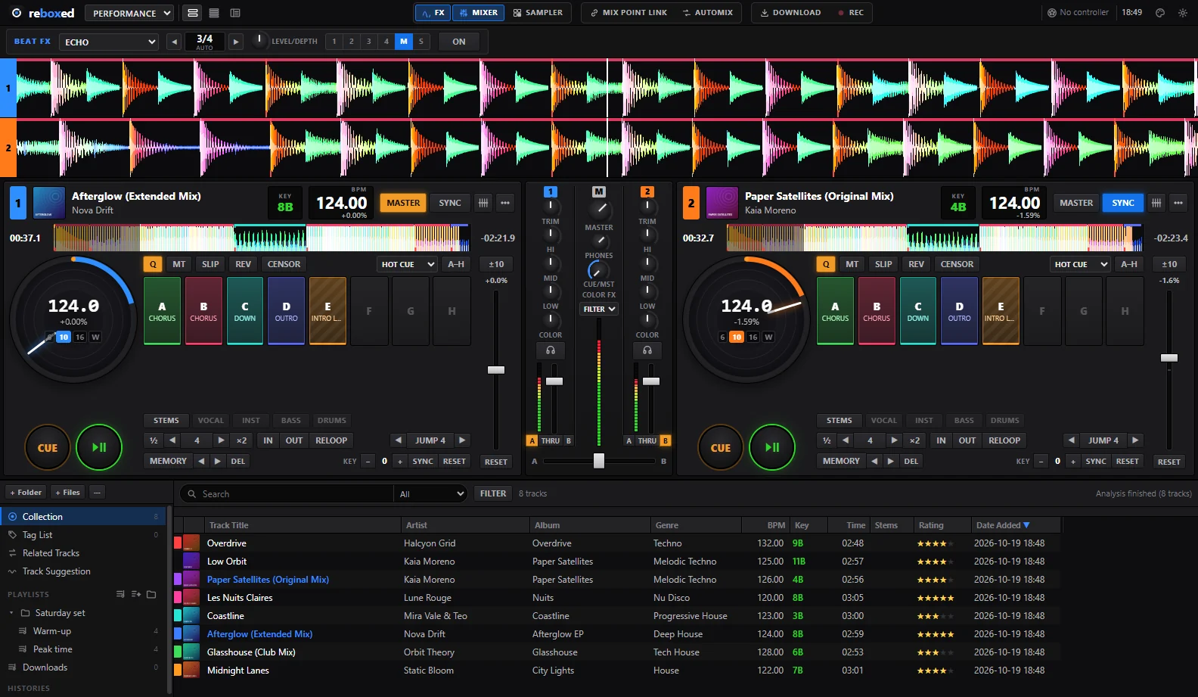Viewport: 1198px width, 697px height.
Task: Hit the CUE button on deck 2
Action: click(x=721, y=447)
